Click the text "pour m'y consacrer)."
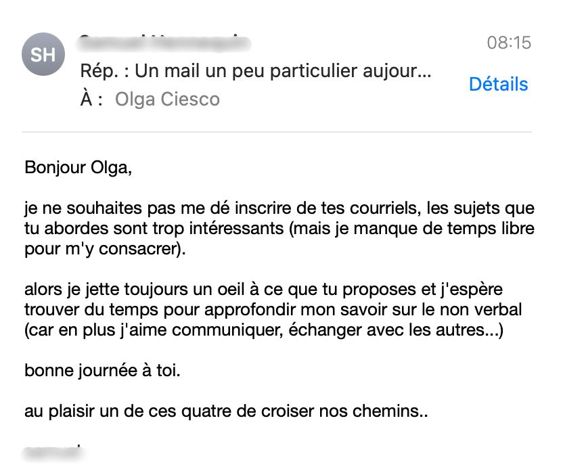The width and height of the screenshot is (563, 475). pyautogui.click(x=104, y=249)
